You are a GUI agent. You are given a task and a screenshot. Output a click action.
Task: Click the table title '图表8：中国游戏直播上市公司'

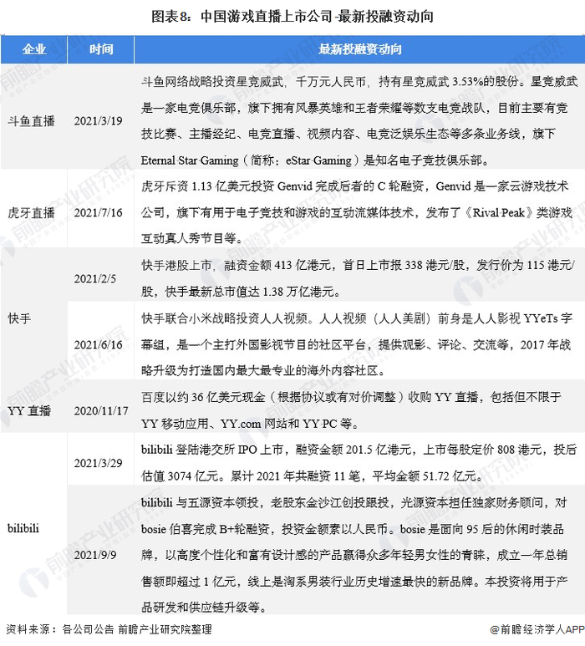(242, 17)
